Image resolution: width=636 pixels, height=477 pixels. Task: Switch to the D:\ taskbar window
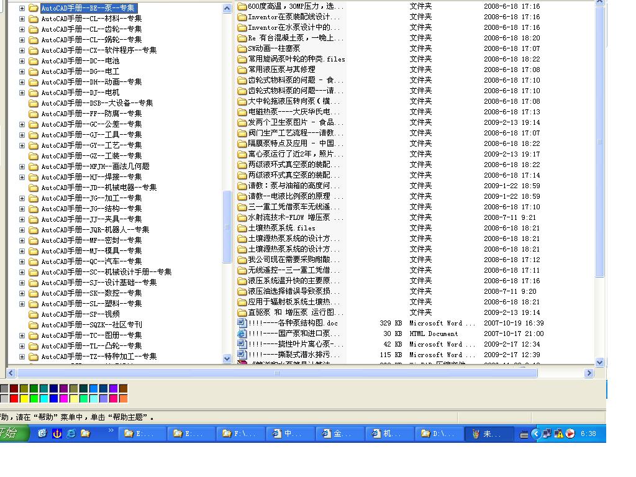point(439,434)
